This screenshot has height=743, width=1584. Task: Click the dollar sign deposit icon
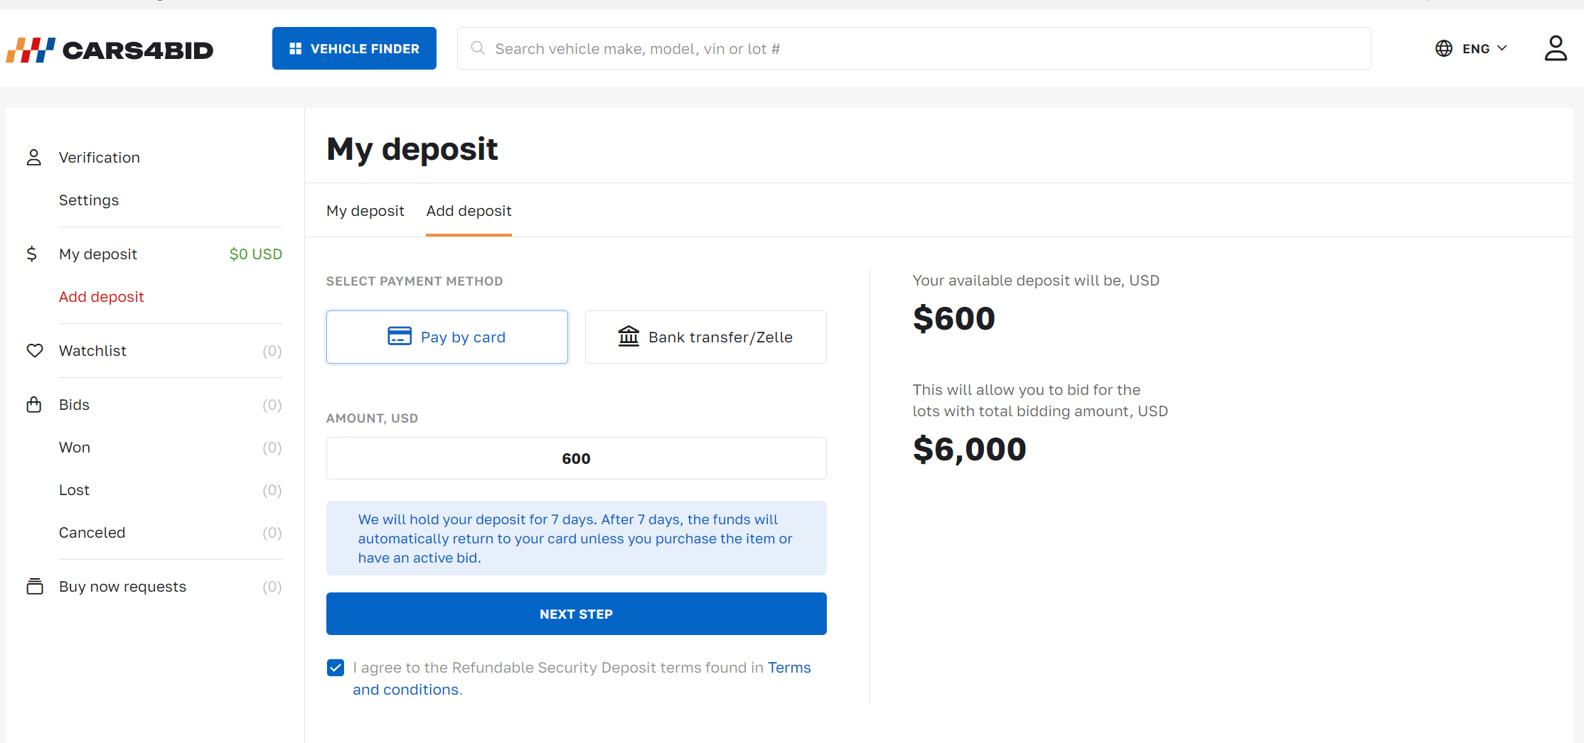(x=32, y=254)
